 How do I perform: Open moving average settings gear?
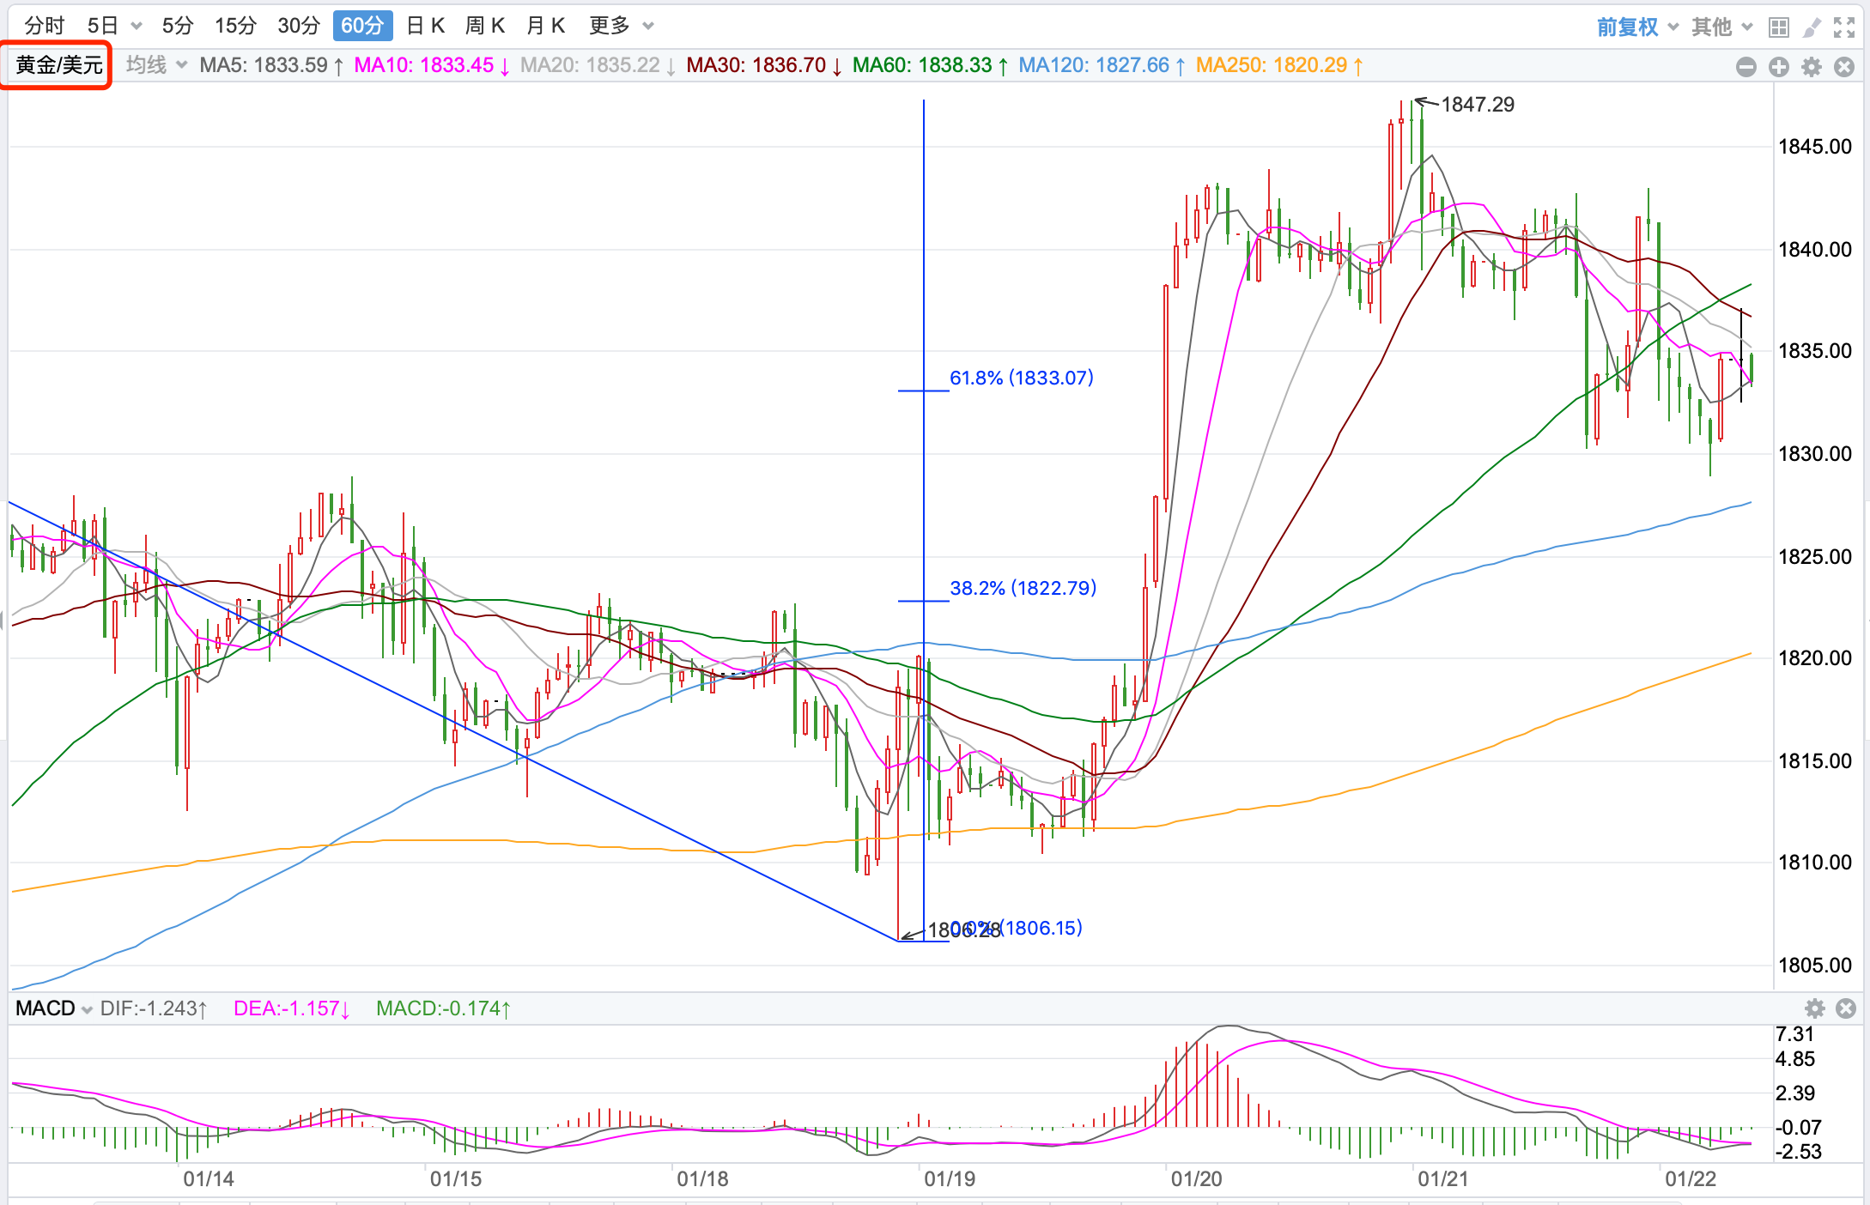[x=1811, y=67]
